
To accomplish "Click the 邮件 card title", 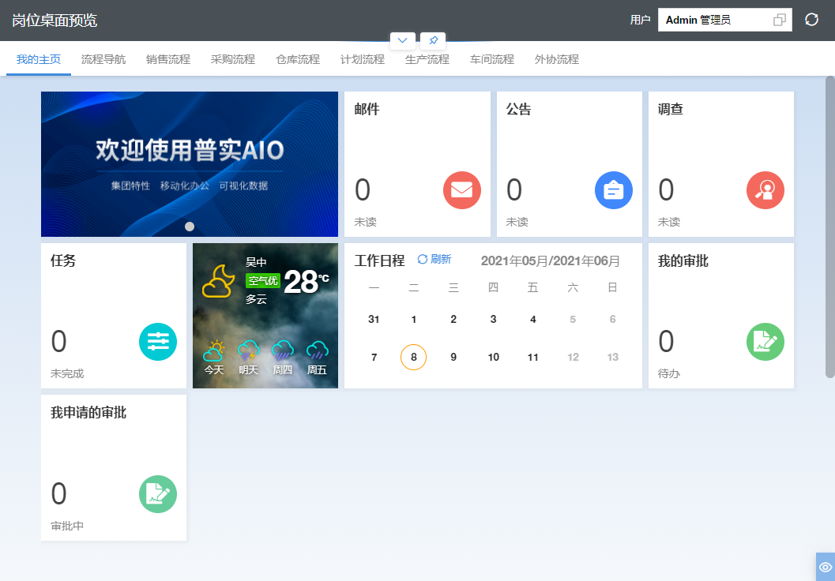I will point(367,109).
